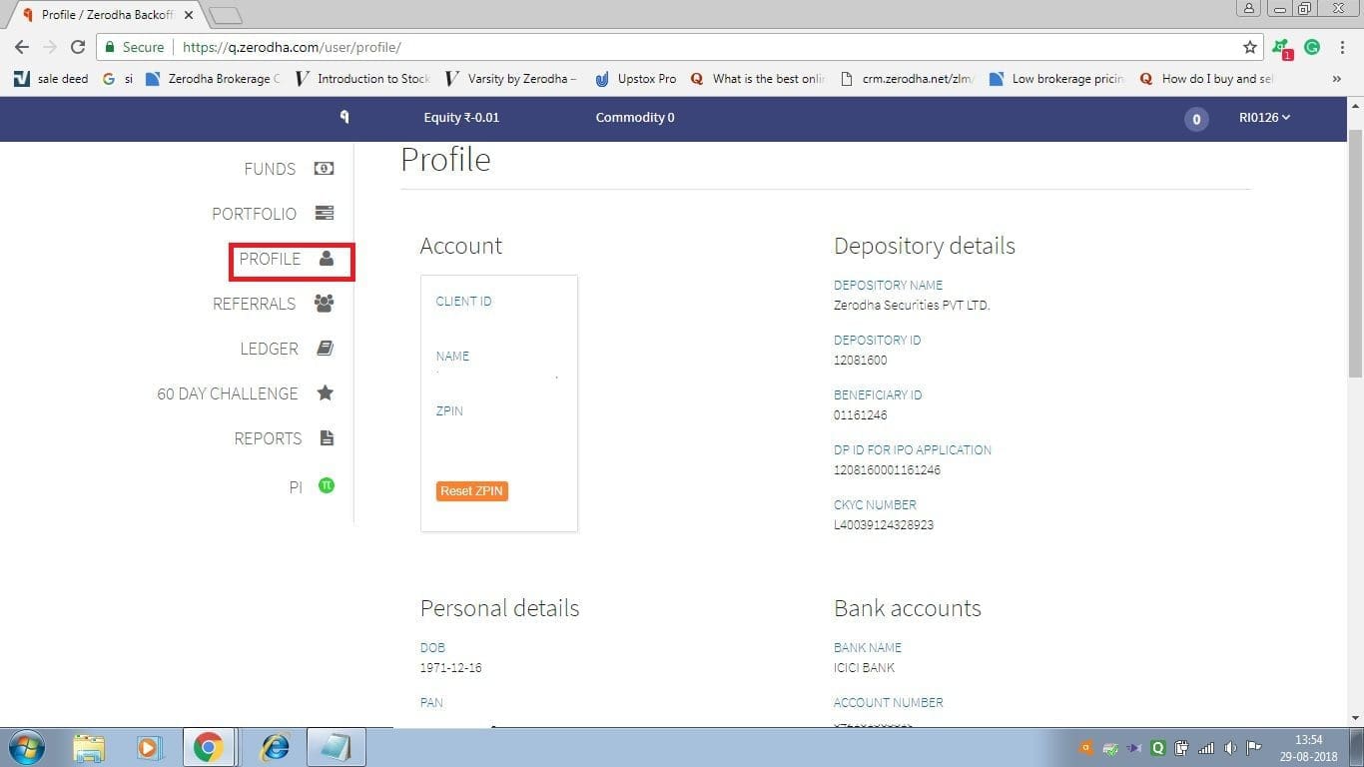Click the 60 Day Challenge star icon

pos(325,392)
